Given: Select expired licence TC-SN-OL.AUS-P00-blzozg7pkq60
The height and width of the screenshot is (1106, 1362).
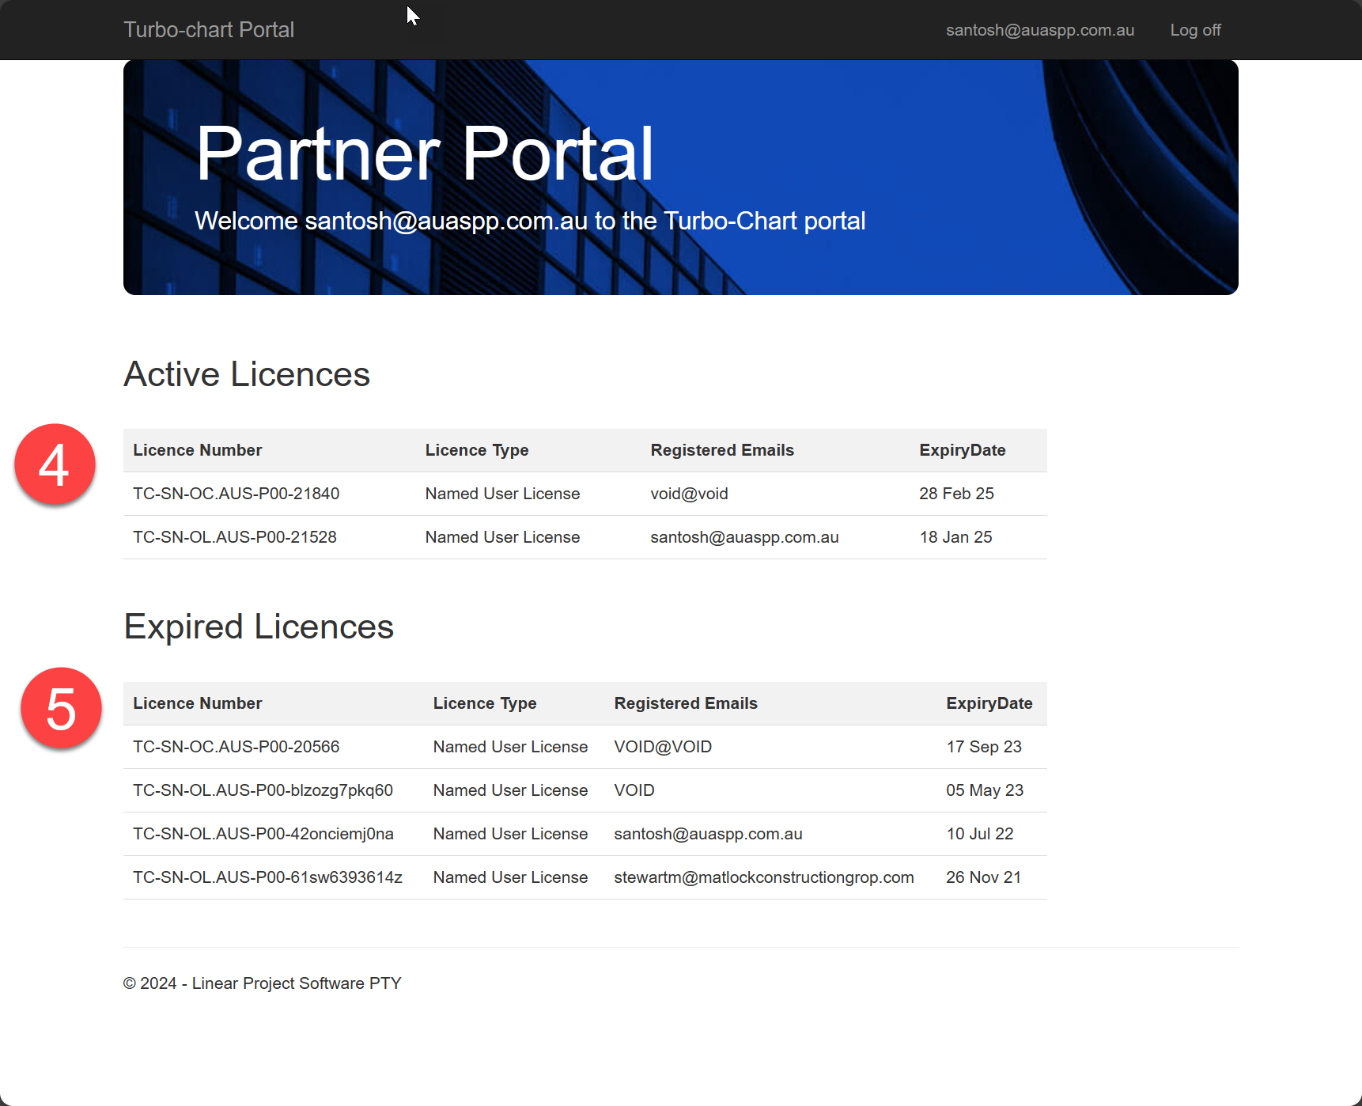Looking at the screenshot, I should (263, 790).
